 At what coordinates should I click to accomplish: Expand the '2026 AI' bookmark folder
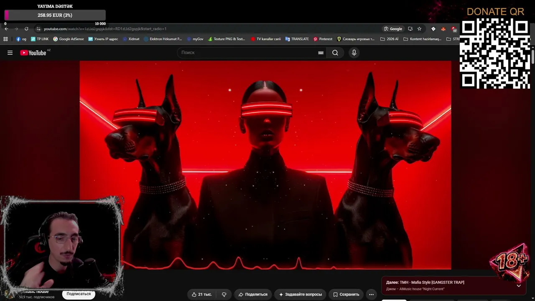click(x=389, y=39)
